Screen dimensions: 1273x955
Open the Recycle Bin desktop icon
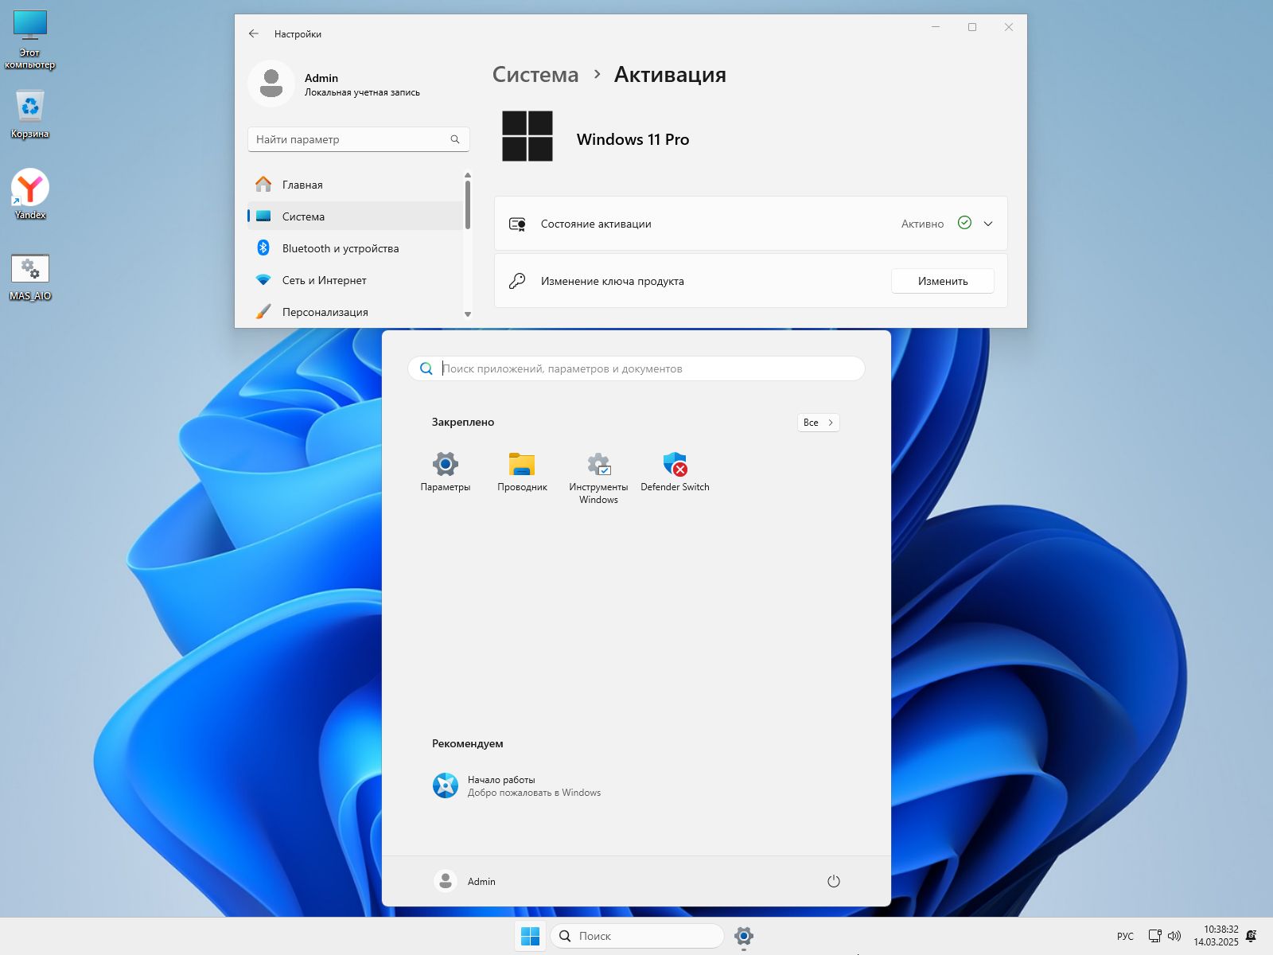30,114
